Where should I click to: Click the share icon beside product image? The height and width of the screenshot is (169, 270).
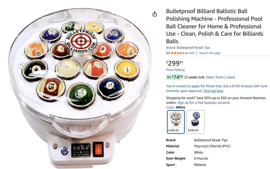[x=155, y=14]
